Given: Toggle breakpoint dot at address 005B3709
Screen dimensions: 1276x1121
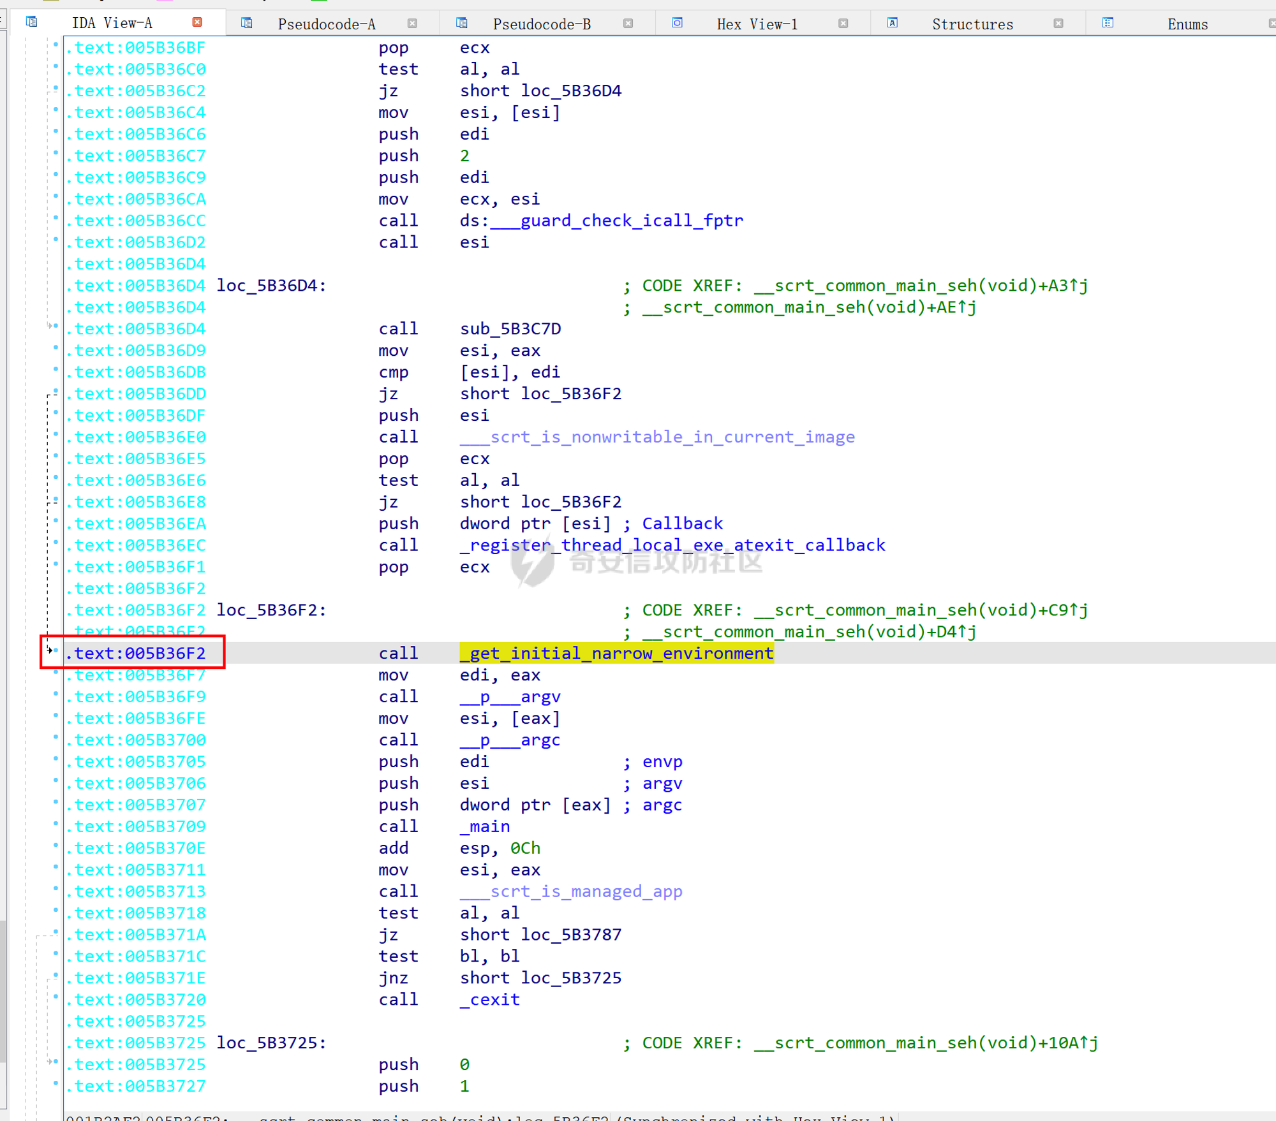Looking at the screenshot, I should point(56,824).
